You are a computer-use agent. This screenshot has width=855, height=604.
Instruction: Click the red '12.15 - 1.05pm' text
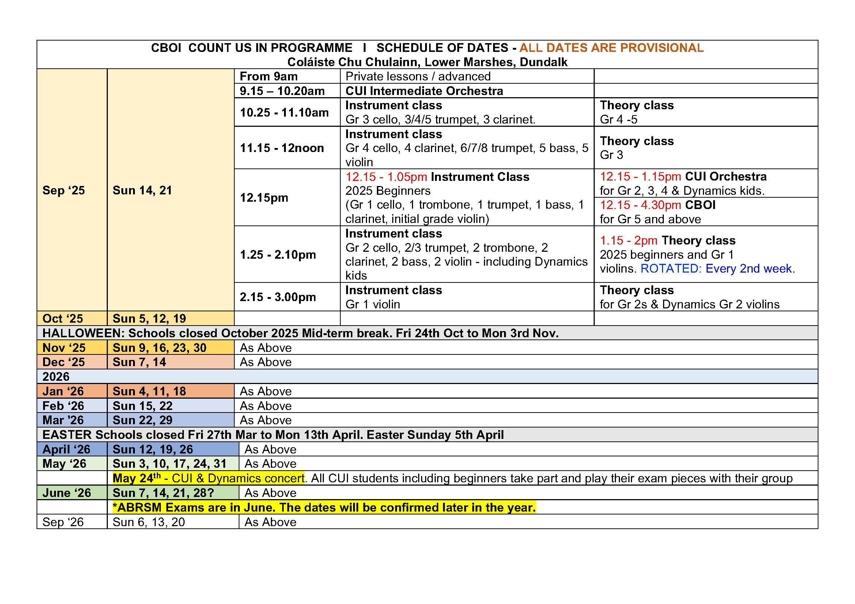click(386, 177)
